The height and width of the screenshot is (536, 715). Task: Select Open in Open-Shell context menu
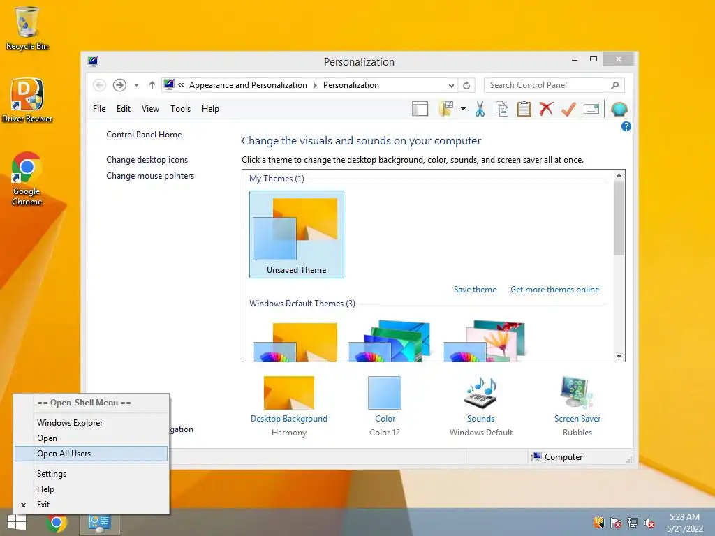92,438
